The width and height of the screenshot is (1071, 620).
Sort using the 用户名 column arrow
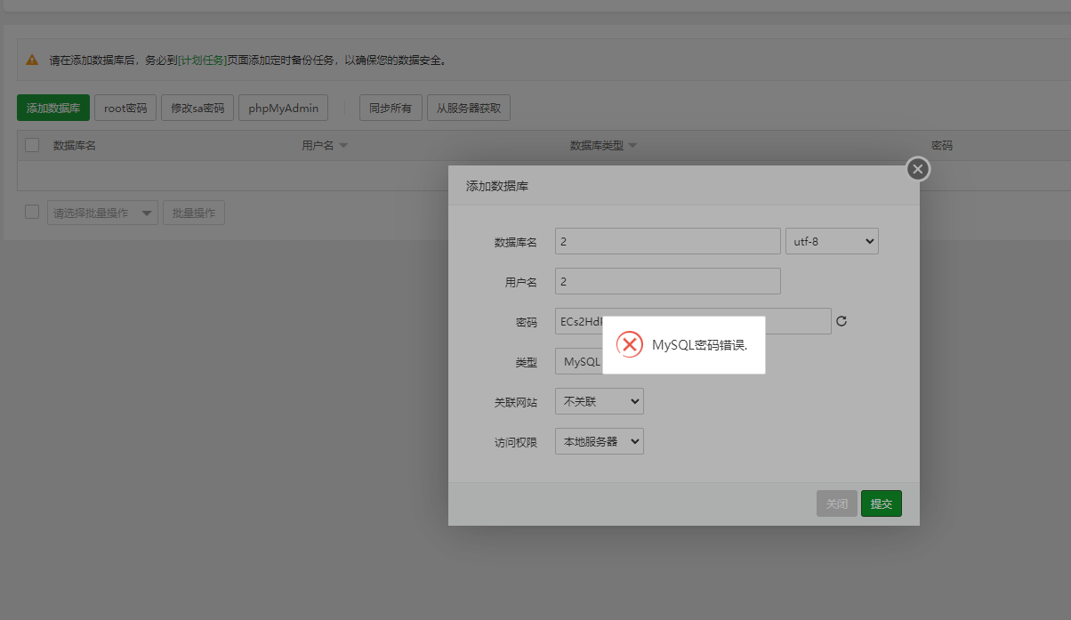click(x=343, y=146)
